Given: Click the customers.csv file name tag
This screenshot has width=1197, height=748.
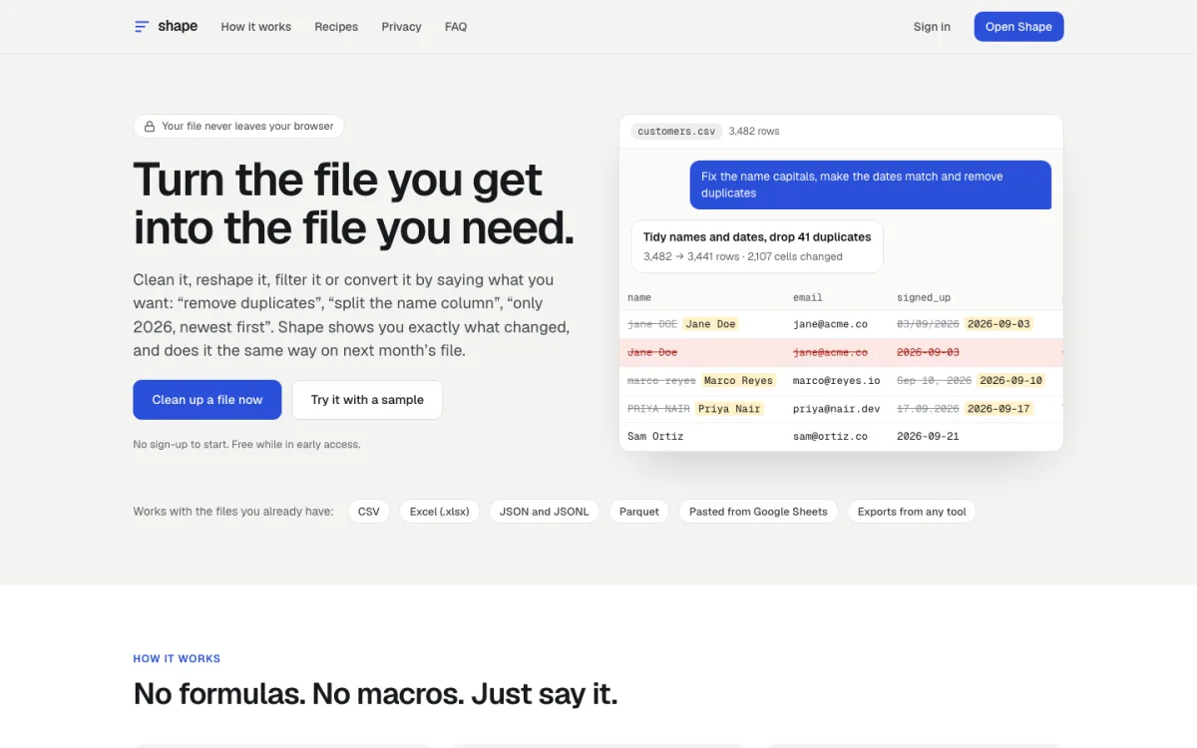Looking at the screenshot, I should click(x=677, y=131).
